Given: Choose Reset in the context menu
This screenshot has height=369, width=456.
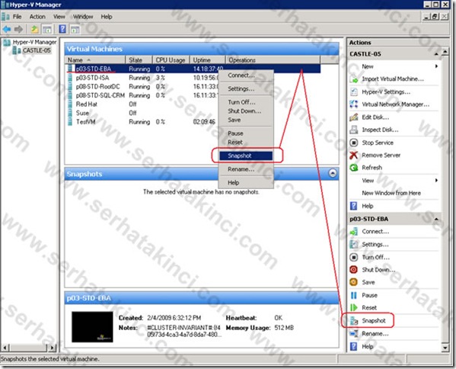Looking at the screenshot, I should 246,143.
